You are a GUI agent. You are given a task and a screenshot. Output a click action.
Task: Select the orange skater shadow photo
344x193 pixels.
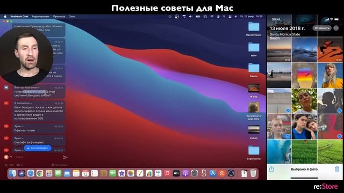click(x=330, y=50)
